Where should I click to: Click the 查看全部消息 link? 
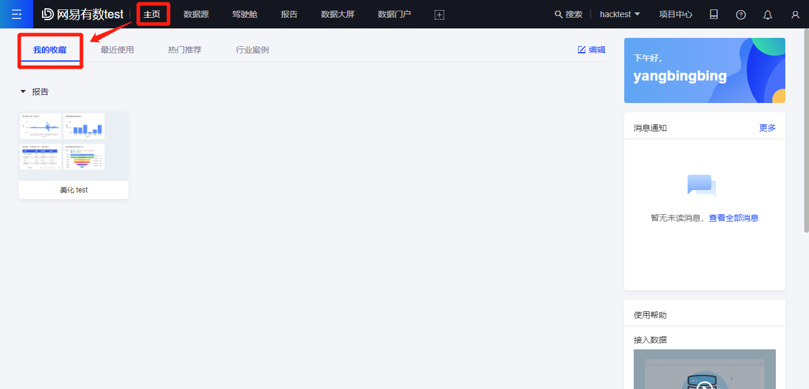pyautogui.click(x=734, y=218)
